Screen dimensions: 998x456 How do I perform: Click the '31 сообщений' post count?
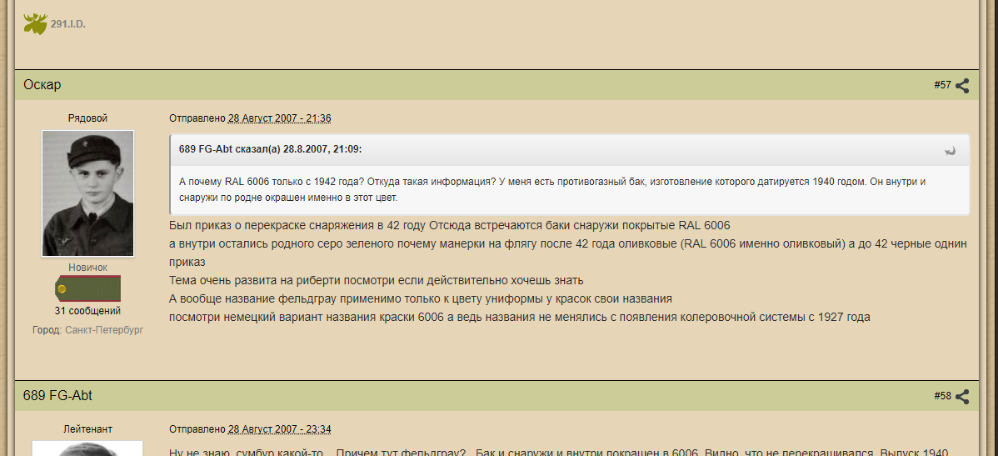[x=87, y=311]
